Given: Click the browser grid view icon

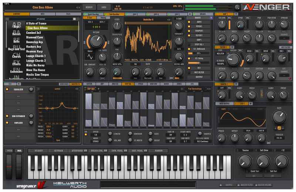Looking at the screenshot, I should click(74, 19).
